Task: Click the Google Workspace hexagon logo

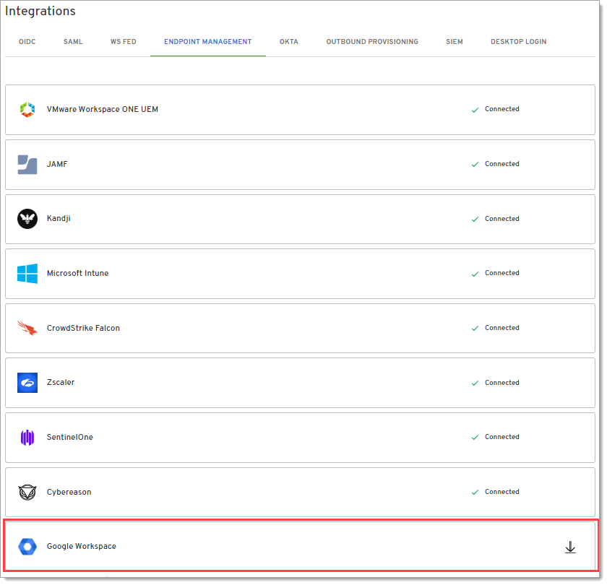Action: 27,547
